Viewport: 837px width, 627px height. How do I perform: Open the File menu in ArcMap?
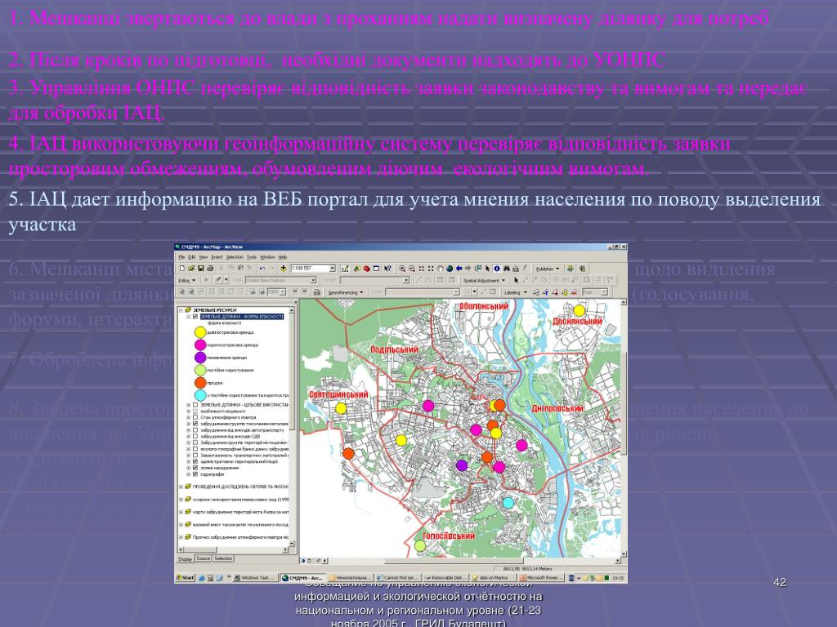coord(181,257)
